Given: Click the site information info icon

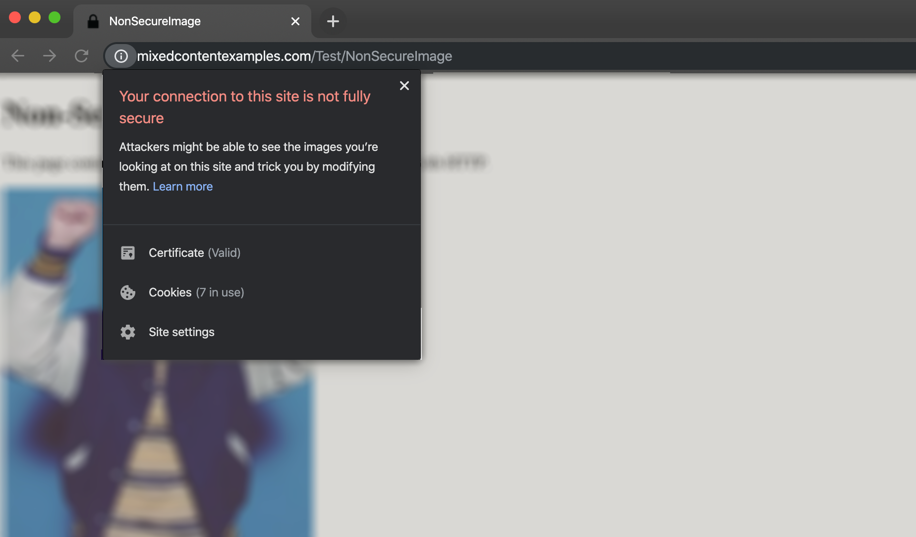Looking at the screenshot, I should tap(120, 56).
